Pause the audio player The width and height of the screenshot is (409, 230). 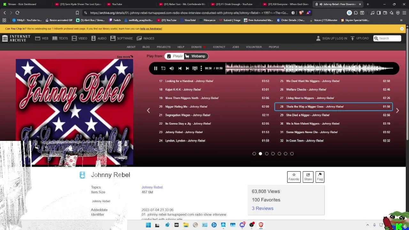(x=156, y=68)
